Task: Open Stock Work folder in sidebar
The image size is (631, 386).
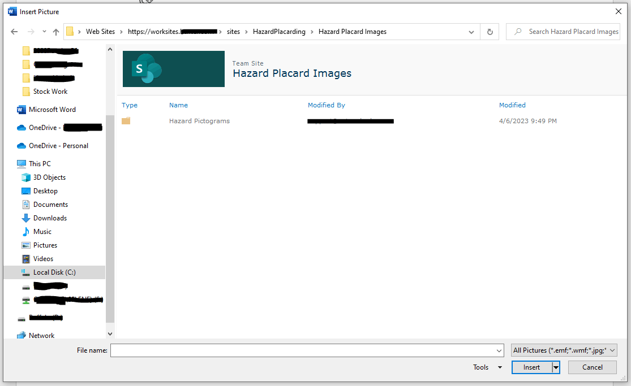Action: click(50, 92)
